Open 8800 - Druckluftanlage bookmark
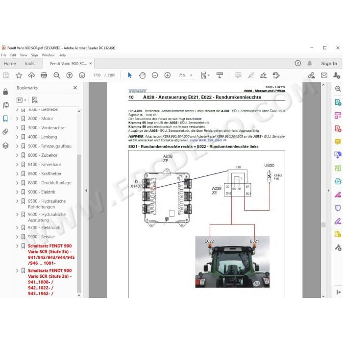This screenshot has width=343, height=343. (49, 183)
